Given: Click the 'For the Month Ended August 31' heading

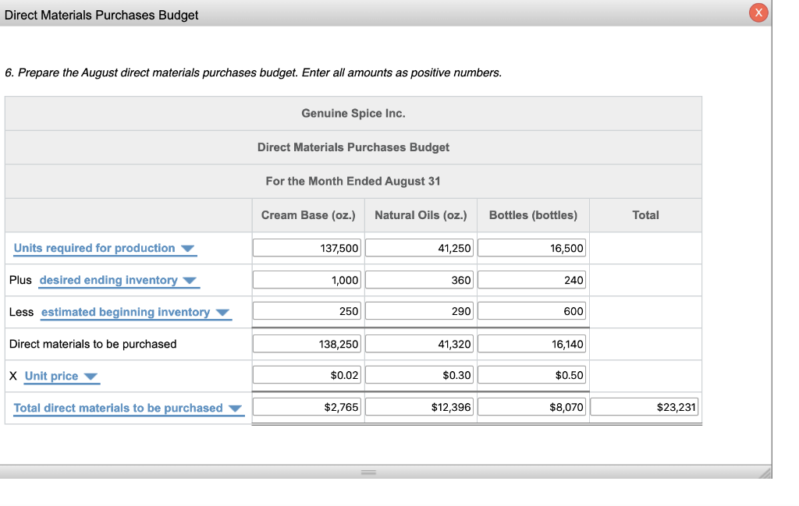Looking at the screenshot, I should pos(353,181).
